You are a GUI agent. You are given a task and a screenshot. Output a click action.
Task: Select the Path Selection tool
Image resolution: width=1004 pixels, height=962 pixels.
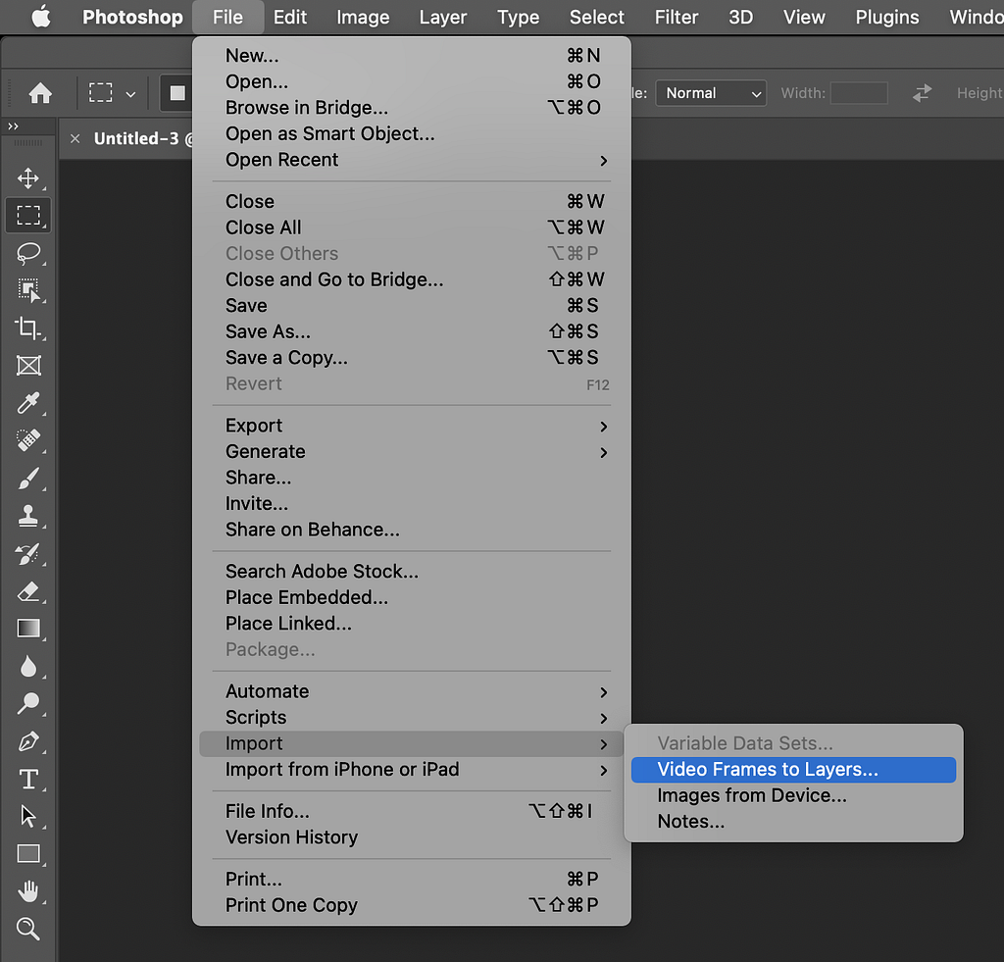(x=28, y=816)
